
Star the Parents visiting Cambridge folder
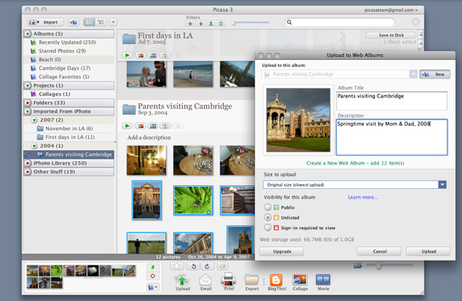[178, 126]
